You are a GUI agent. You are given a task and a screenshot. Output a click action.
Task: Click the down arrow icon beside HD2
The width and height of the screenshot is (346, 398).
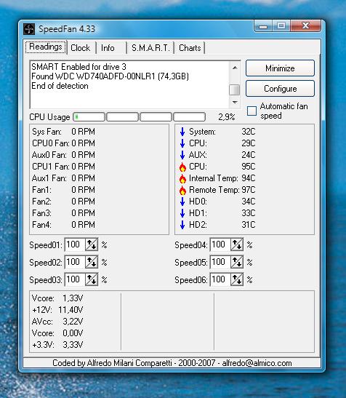pyautogui.click(x=182, y=225)
